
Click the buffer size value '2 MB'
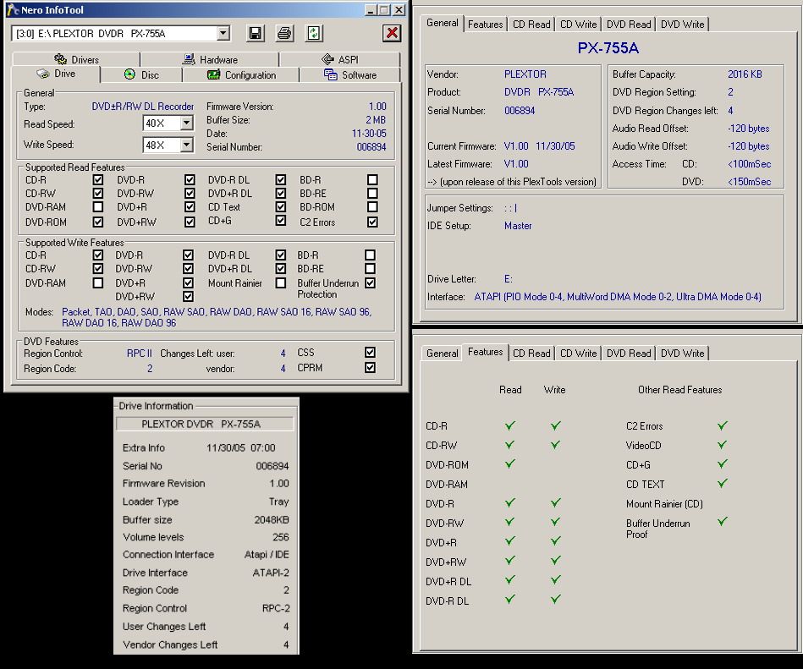[376, 120]
